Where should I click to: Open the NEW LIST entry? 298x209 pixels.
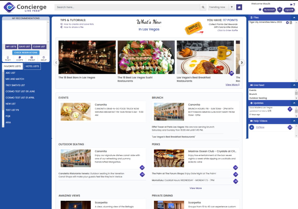(11, 104)
